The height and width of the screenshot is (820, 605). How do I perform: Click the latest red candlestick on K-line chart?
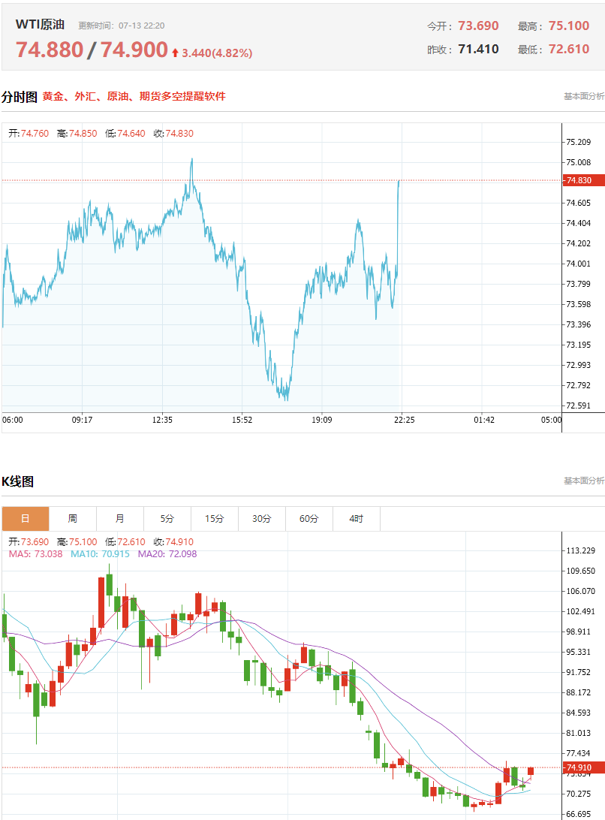coord(531,771)
